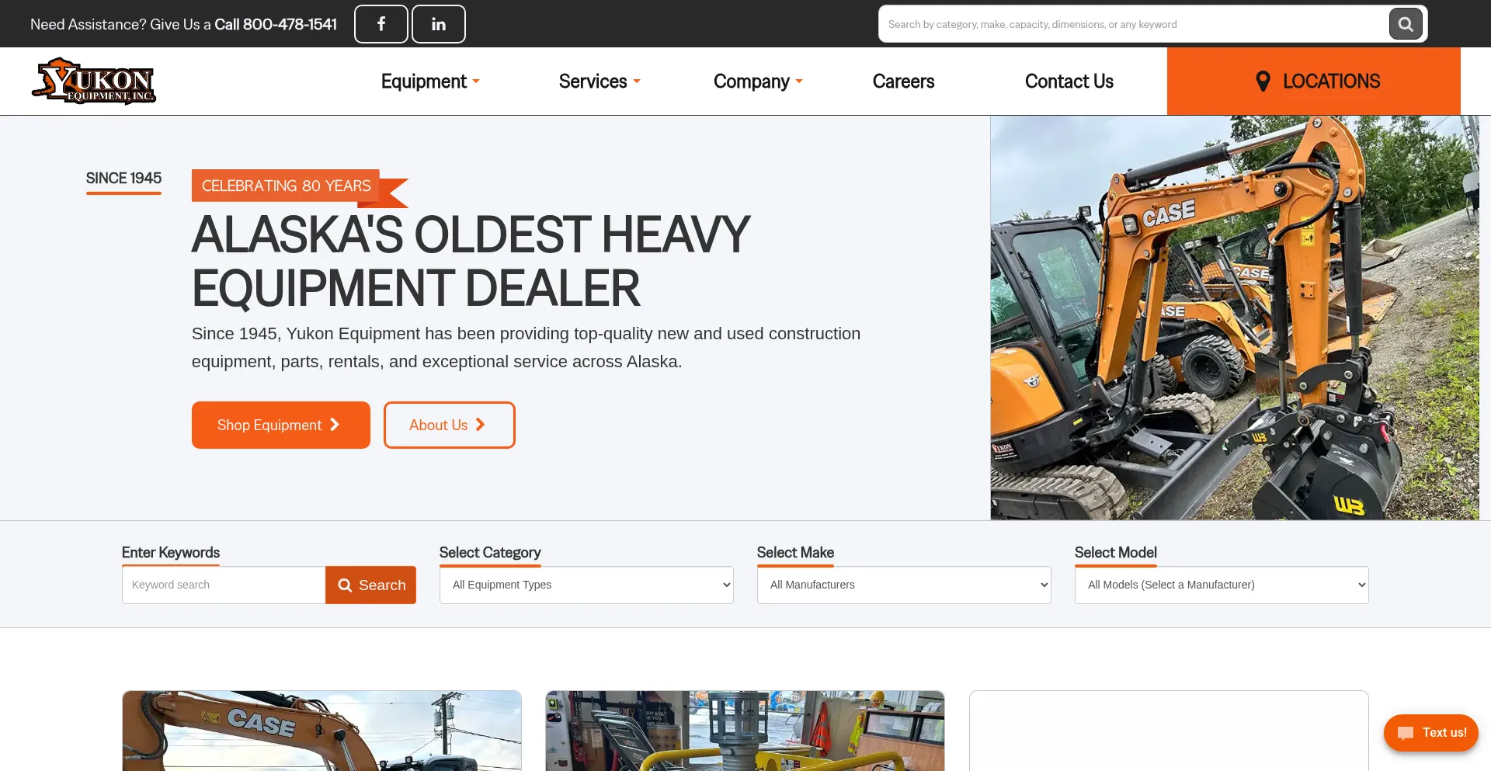Click the magnifier search button in top bar

[1406, 24]
